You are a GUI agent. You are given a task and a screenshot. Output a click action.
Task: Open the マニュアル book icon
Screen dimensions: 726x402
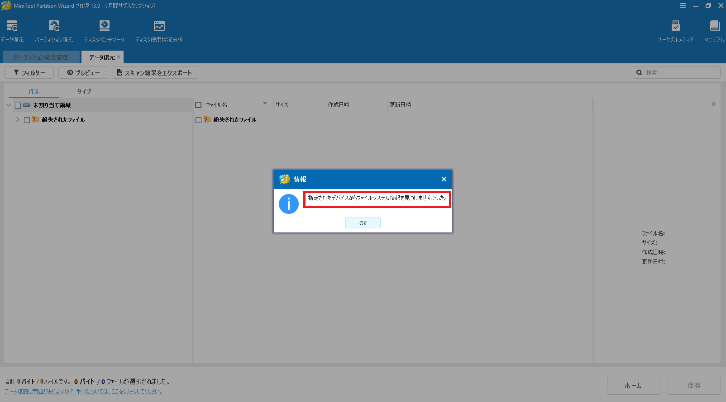pyautogui.click(x=715, y=26)
